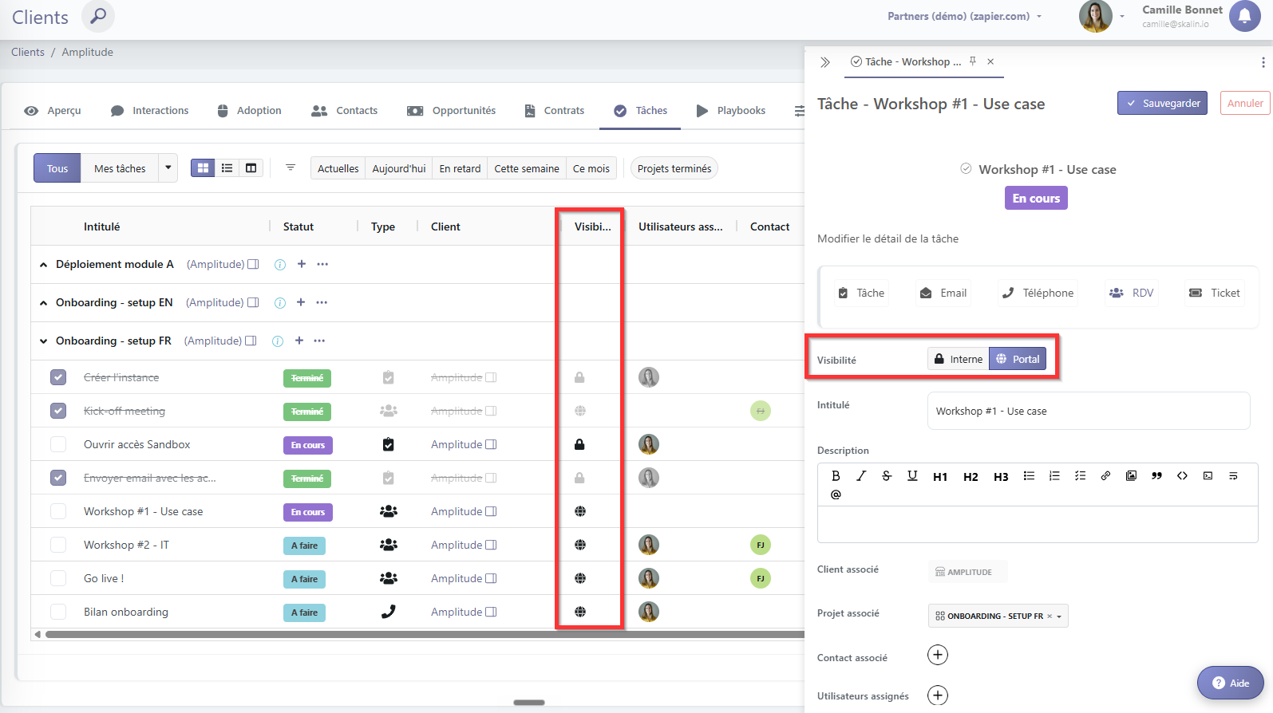
Task: Filter tasks by Cette semaine
Action: tap(527, 168)
